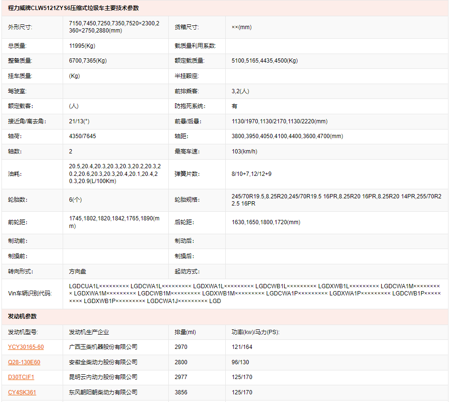Click the '××(mm)' cargo box value
The image size is (450, 402).
coord(241,27)
